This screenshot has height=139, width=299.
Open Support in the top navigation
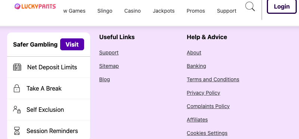pos(226,11)
